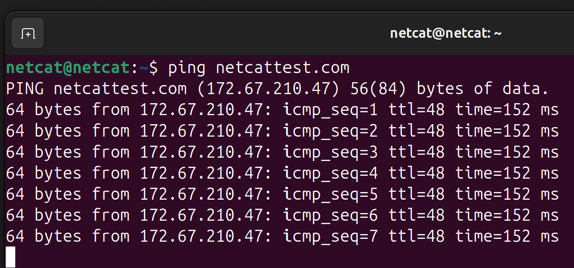Click the netcat@netcat: ~ window title
The height and width of the screenshot is (268, 574).
click(x=446, y=33)
